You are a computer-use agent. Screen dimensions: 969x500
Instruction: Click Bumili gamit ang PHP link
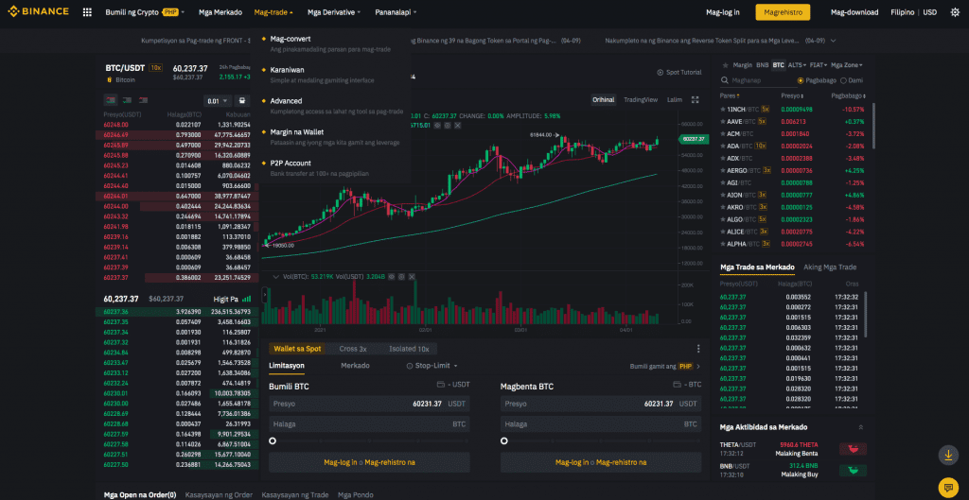(x=665, y=366)
